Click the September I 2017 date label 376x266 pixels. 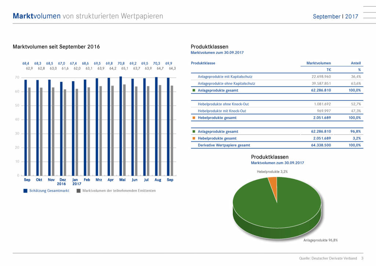pos(335,17)
